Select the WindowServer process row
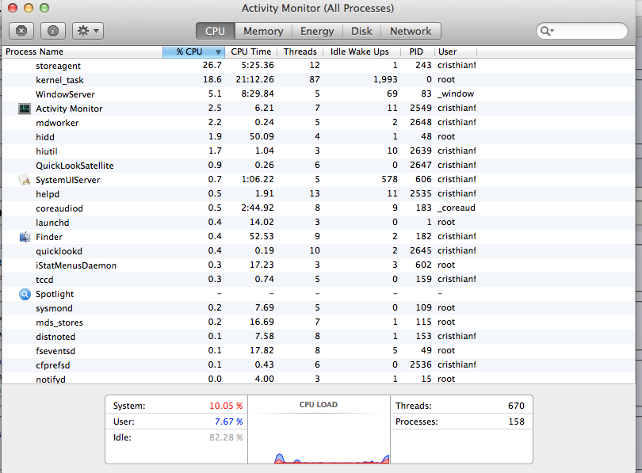Viewport: 642px width, 473px height. [x=319, y=94]
